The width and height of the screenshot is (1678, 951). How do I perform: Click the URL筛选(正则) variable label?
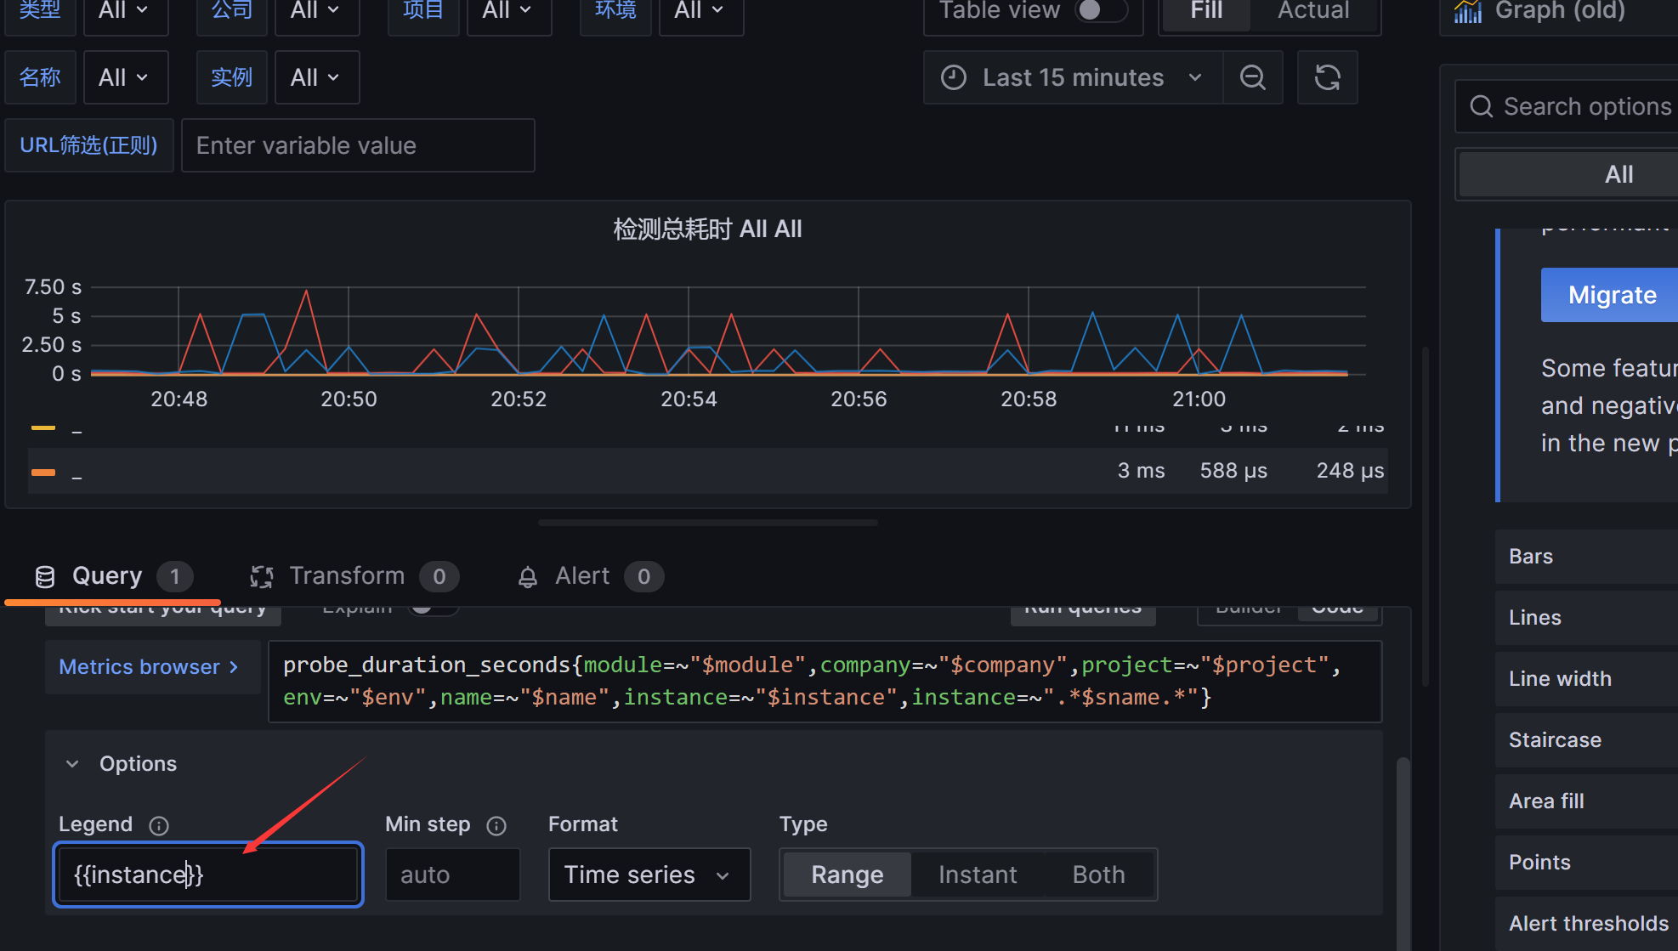[x=88, y=145]
